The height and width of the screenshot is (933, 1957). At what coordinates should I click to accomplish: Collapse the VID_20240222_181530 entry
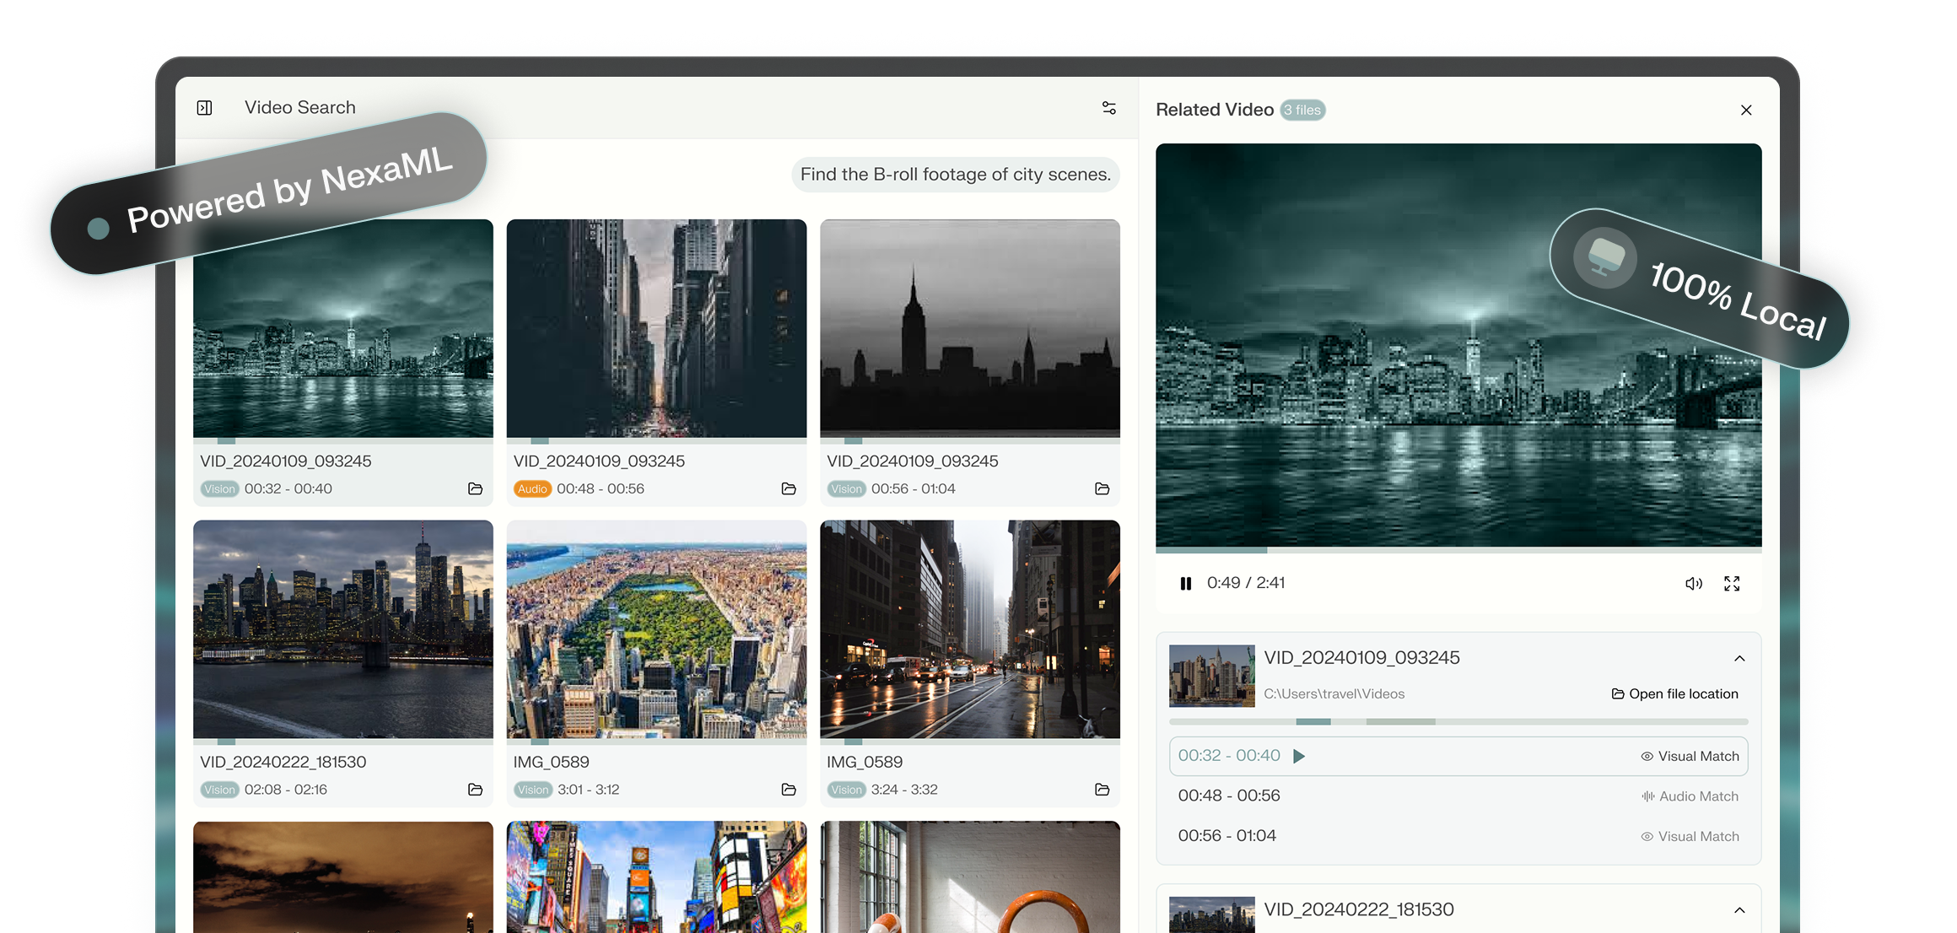click(x=1739, y=910)
